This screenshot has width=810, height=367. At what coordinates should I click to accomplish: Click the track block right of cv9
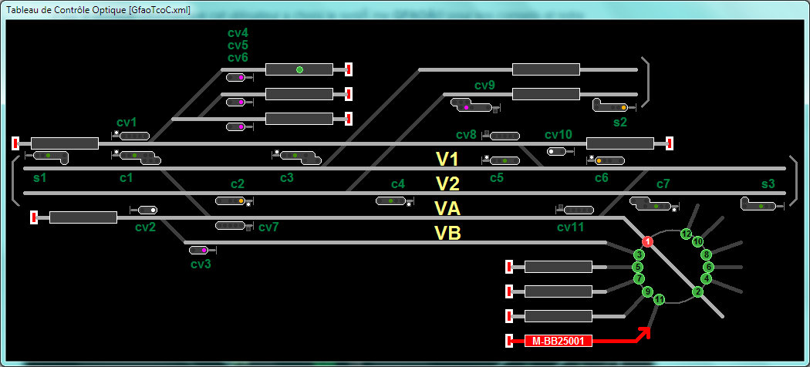pos(546,94)
